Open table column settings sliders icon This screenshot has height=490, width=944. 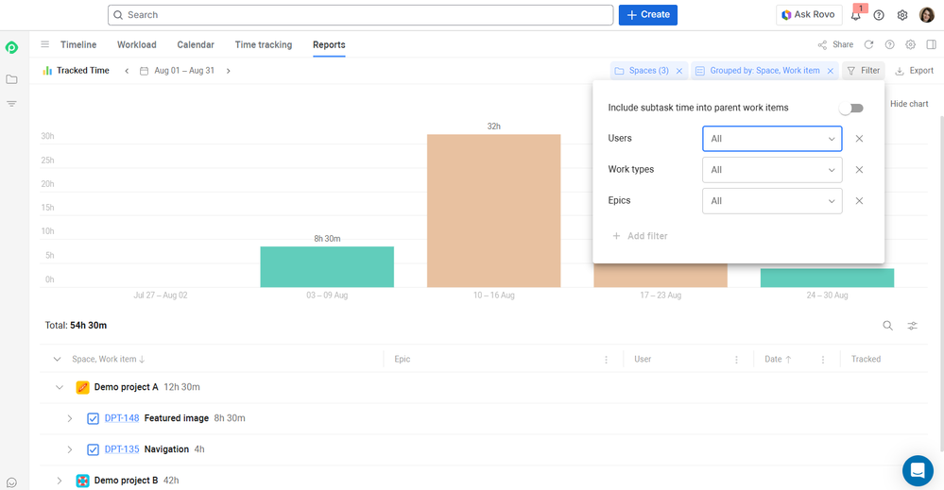point(913,326)
